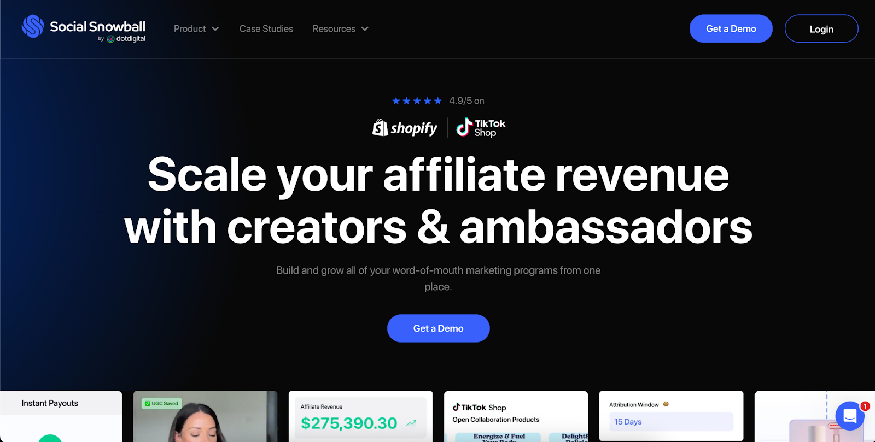Click the creator video thumbnail
The width and height of the screenshot is (875, 442).
pyautogui.click(x=206, y=416)
